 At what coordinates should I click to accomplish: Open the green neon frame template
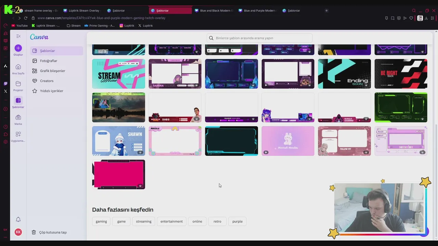pos(401,107)
